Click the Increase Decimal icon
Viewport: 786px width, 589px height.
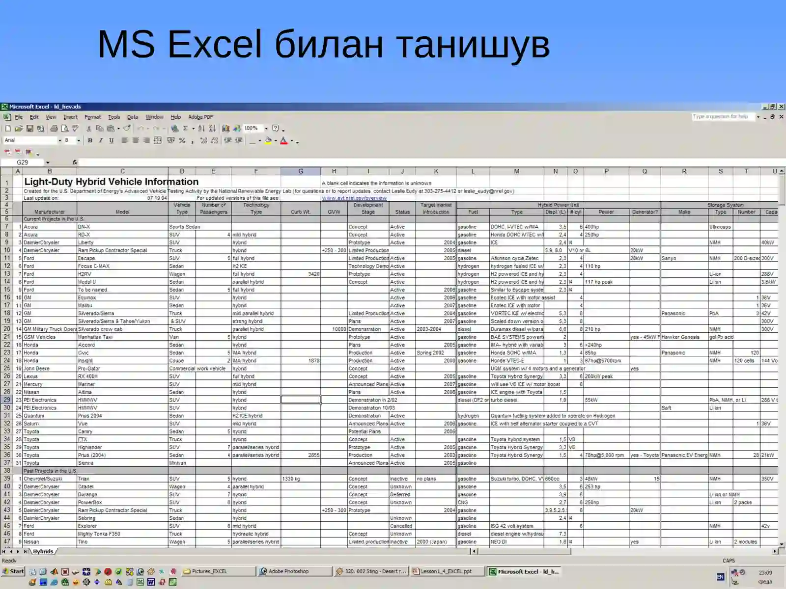203,140
